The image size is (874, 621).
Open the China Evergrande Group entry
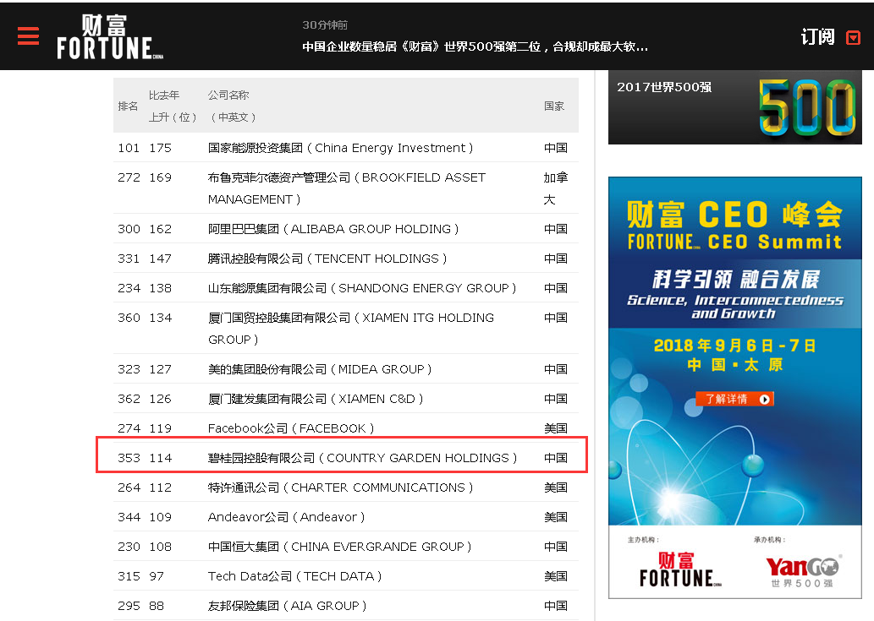tap(339, 547)
